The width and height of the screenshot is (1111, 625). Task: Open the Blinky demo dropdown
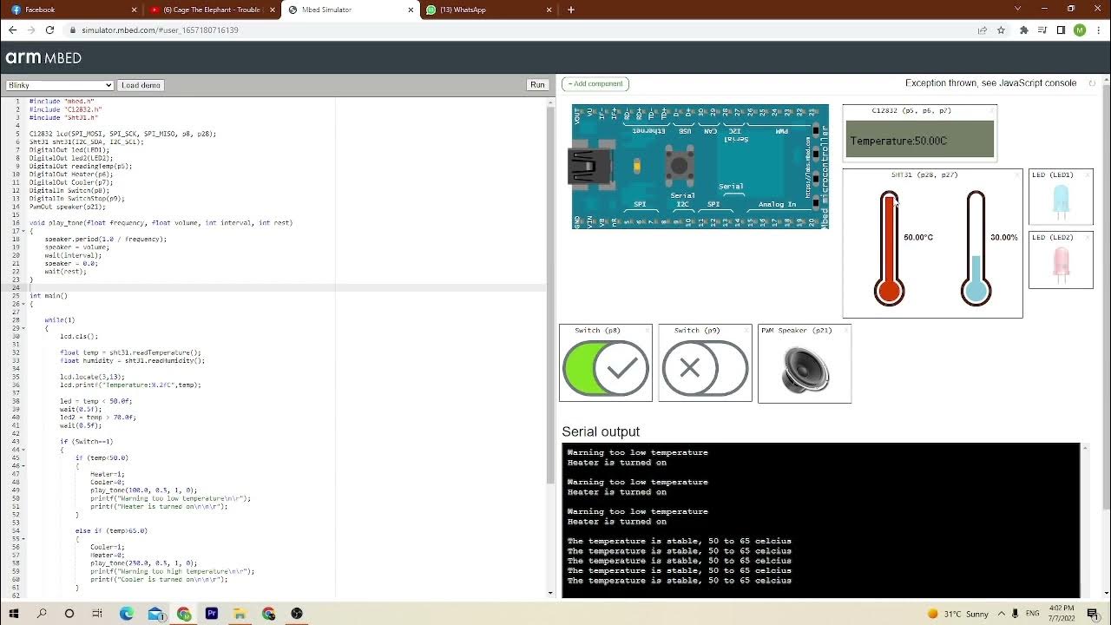(x=60, y=85)
